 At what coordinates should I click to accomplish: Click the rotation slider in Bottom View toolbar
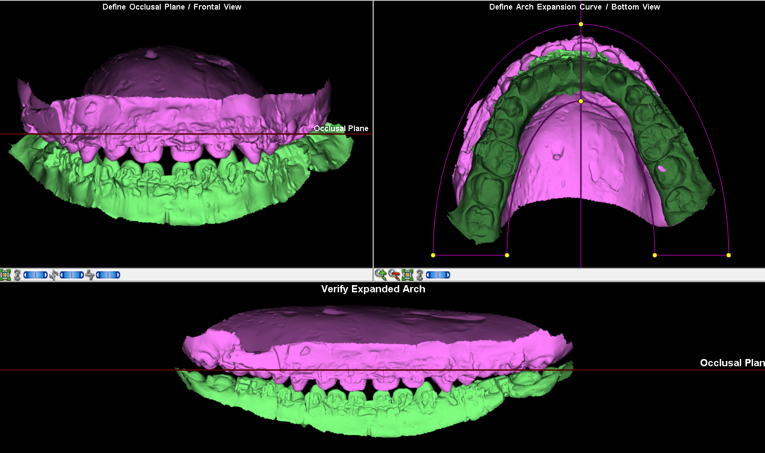pos(438,275)
